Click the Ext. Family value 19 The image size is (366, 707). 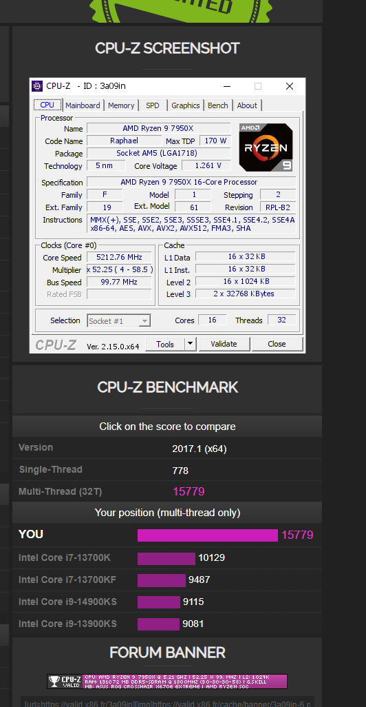point(105,207)
